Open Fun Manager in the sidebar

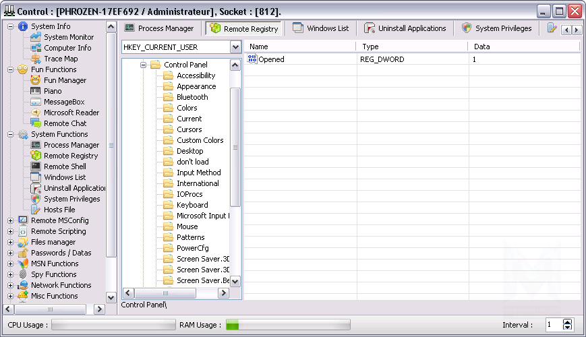[65, 80]
